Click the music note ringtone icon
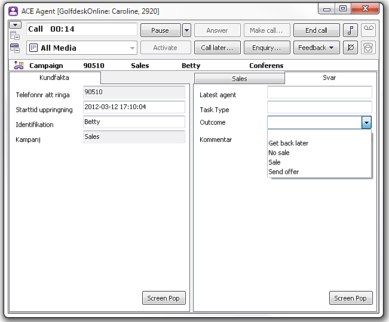The image size is (389, 322). 350,30
